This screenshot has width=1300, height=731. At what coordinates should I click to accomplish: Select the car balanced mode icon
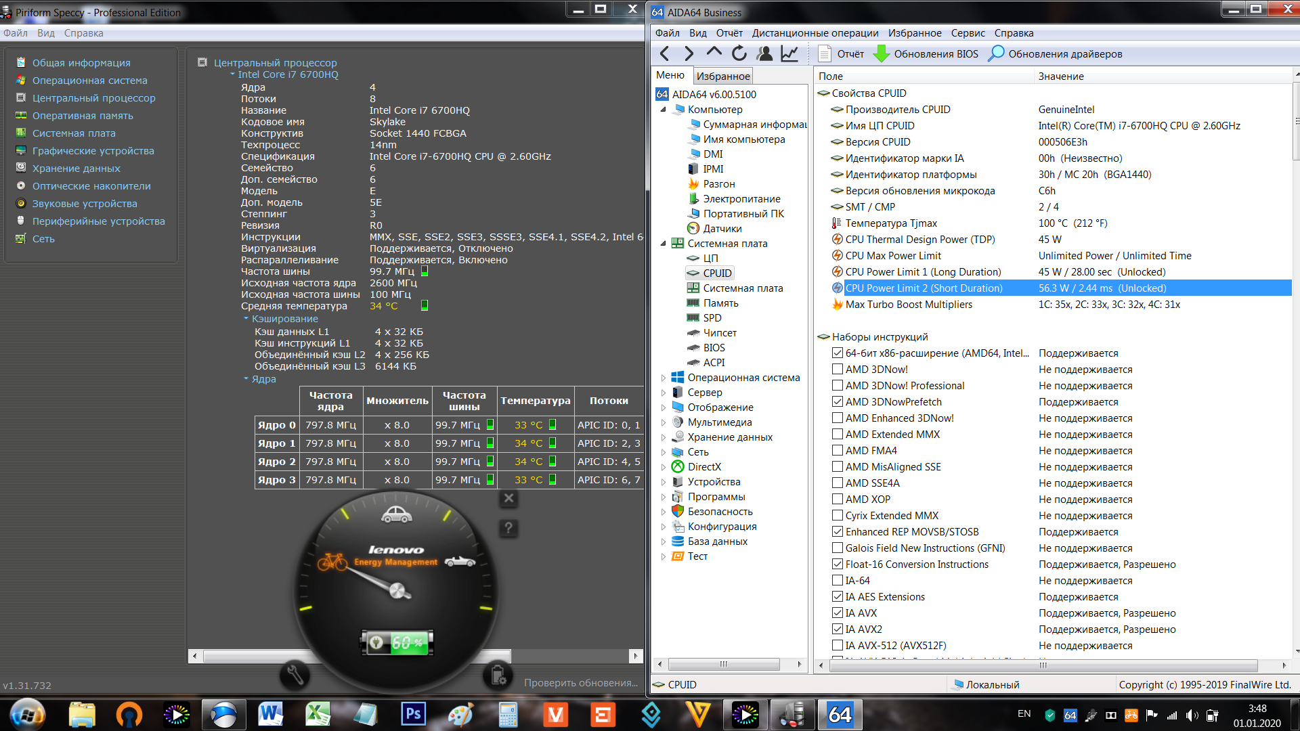pos(396,514)
